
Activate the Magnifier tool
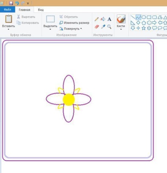click(x=109, y=27)
